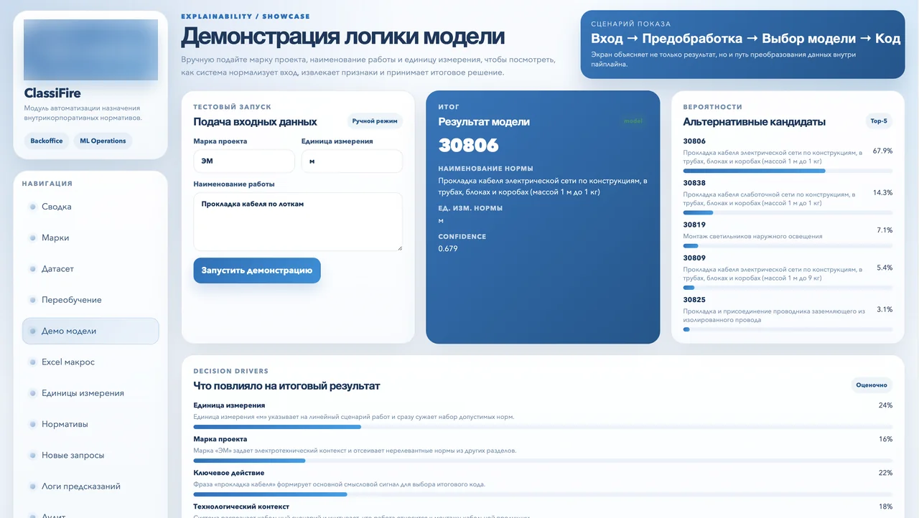Image resolution: width=919 pixels, height=518 pixels.
Task: Click the progress bar under code 30806
Action: 788,171
